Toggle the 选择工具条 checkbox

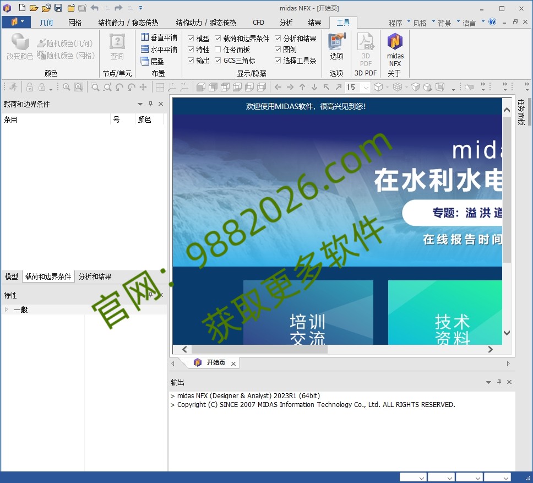pos(278,61)
